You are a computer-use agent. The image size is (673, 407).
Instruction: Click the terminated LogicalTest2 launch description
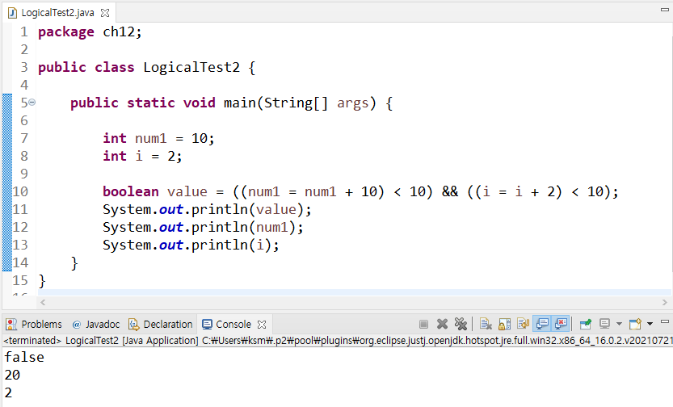tap(338, 341)
